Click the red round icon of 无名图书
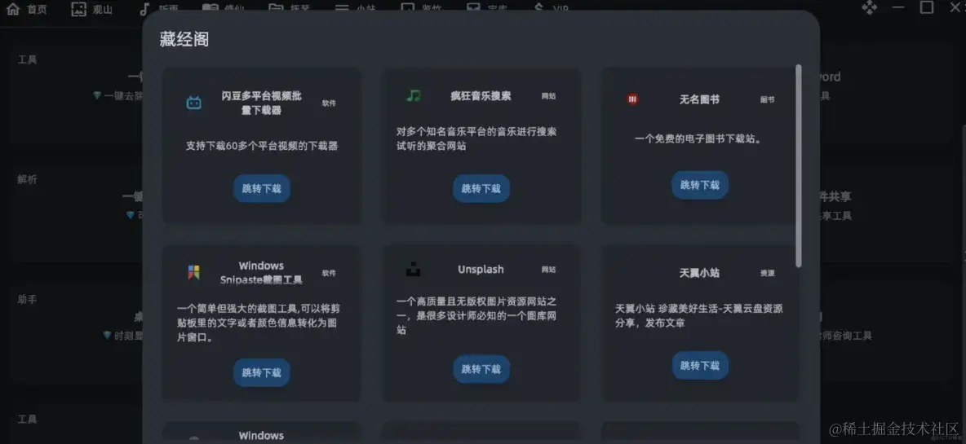The height and width of the screenshot is (444, 966). (632, 99)
